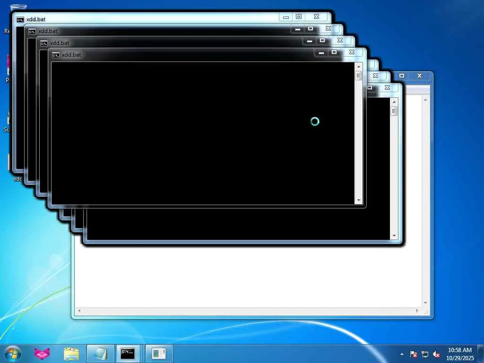This screenshot has height=363, width=484.
Task: Click left arrow of white window's horizontal scrollbar
Action: (79, 311)
